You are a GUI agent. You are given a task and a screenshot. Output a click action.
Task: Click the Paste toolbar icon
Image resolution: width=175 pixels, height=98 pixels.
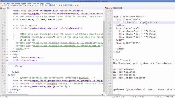click(x=22, y=5)
